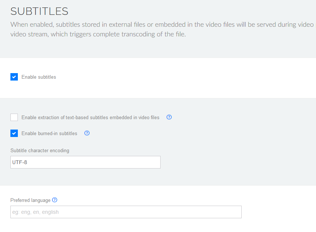The width and height of the screenshot is (316, 232).
Task: Click the 'Preferred language' field label
Action: [30, 200]
